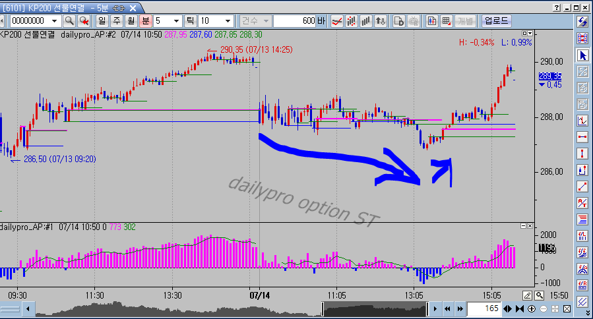The image size is (593, 319).
Task: Click the double-left rewind button
Action: (447, 309)
